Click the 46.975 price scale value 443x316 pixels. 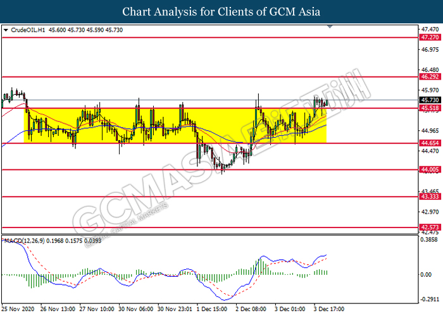(430, 50)
